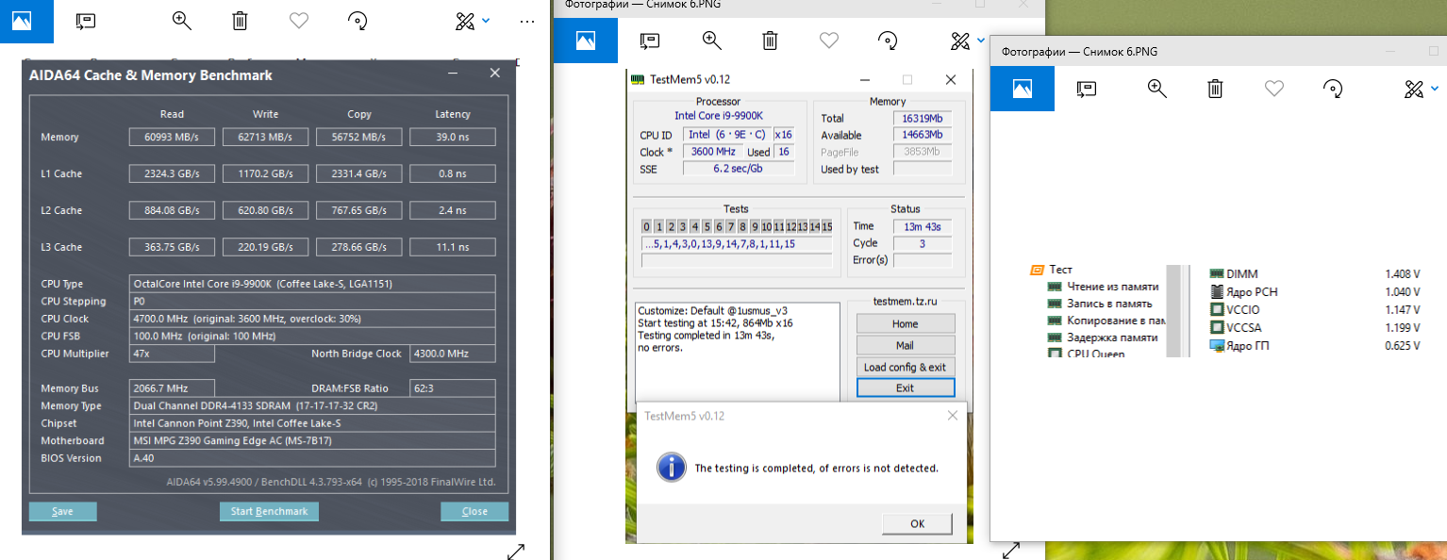Viewport: 1447px width, 560px height.
Task: Open Edit & Create in right Photos window
Action: tap(1414, 89)
